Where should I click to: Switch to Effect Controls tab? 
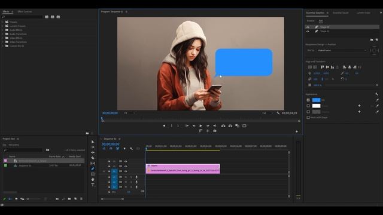(x=25, y=12)
